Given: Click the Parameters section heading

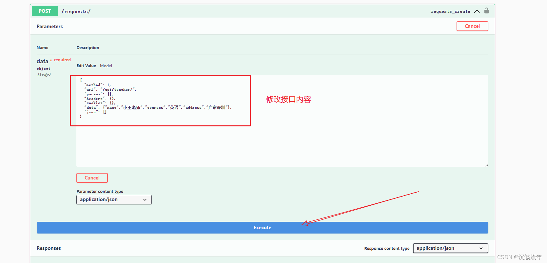Looking at the screenshot, I should [x=49, y=27].
